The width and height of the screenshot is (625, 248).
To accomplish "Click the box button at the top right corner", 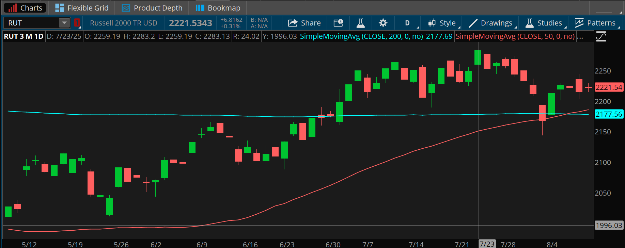I will [x=604, y=8].
